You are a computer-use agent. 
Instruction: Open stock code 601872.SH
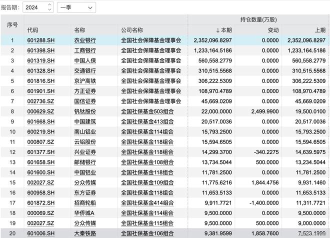click(x=41, y=203)
